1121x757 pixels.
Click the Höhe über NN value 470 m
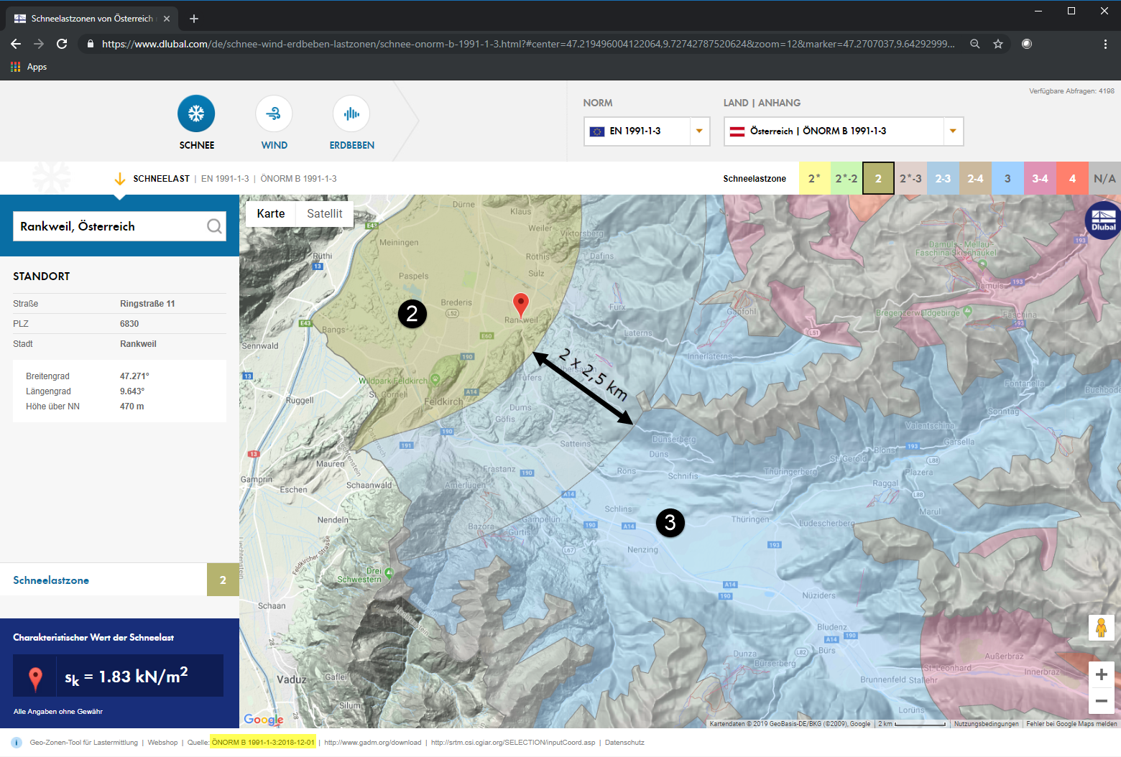pos(132,407)
